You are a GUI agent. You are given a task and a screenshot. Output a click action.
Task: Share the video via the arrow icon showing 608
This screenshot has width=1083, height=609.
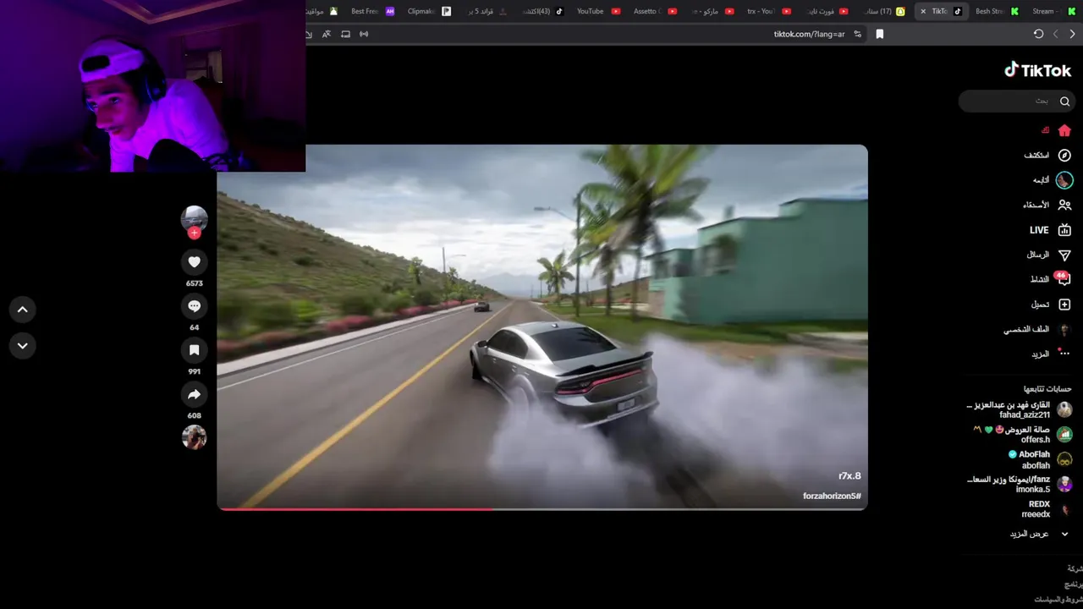[x=194, y=394]
